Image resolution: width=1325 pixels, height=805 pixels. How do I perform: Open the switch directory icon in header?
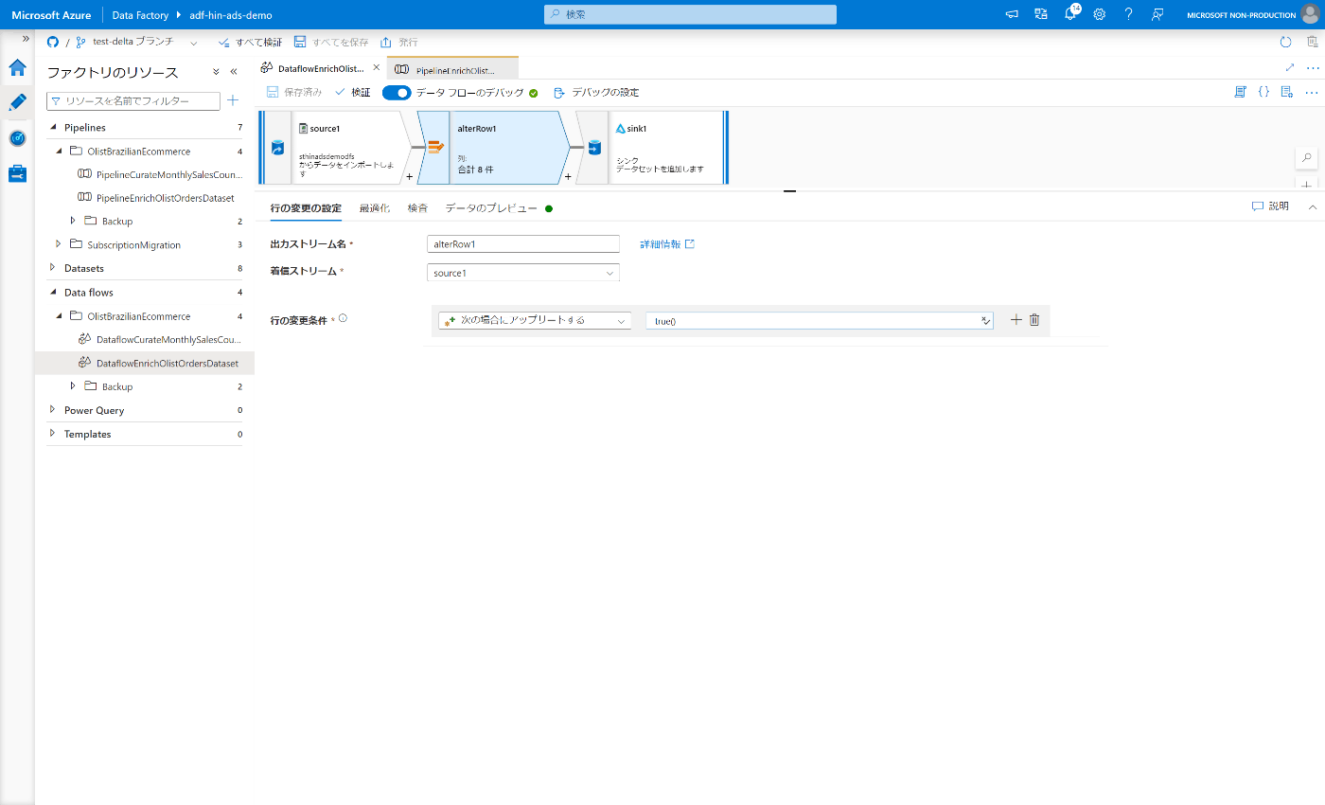click(x=1041, y=14)
